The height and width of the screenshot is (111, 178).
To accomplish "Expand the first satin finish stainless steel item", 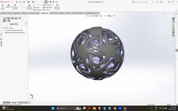I will tap(4, 30).
